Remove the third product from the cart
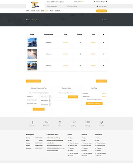The width and height of the screenshot is (133, 163). pyautogui.click(x=103, y=66)
